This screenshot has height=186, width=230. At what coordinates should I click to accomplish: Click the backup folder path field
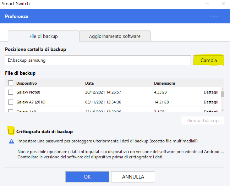pos(98,60)
